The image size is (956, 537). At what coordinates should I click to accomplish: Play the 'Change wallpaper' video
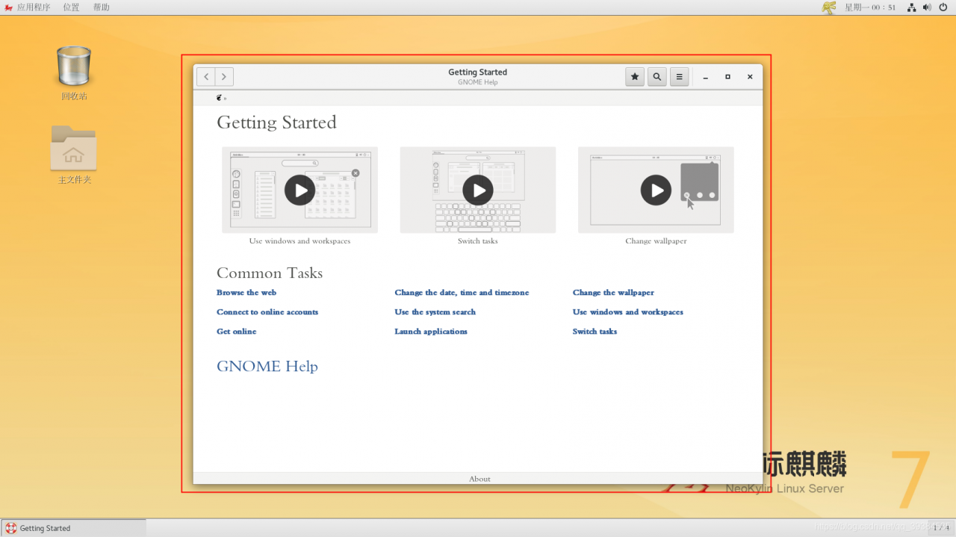click(x=656, y=190)
